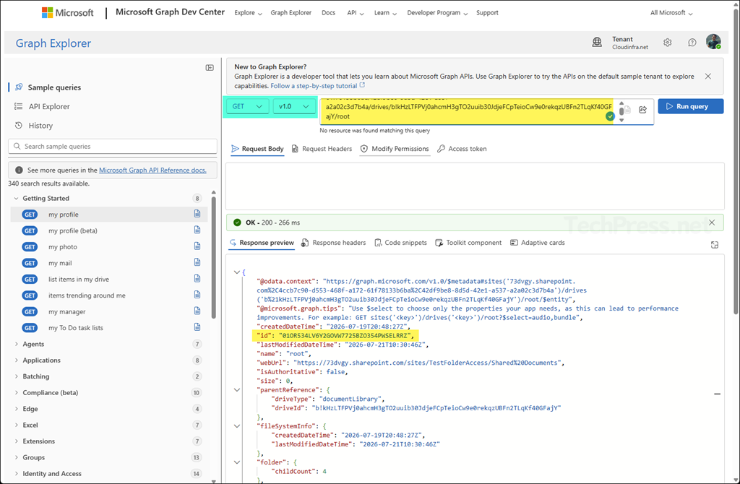740x484 pixels.
Task: Switch to the Code snippets tab
Action: point(400,243)
